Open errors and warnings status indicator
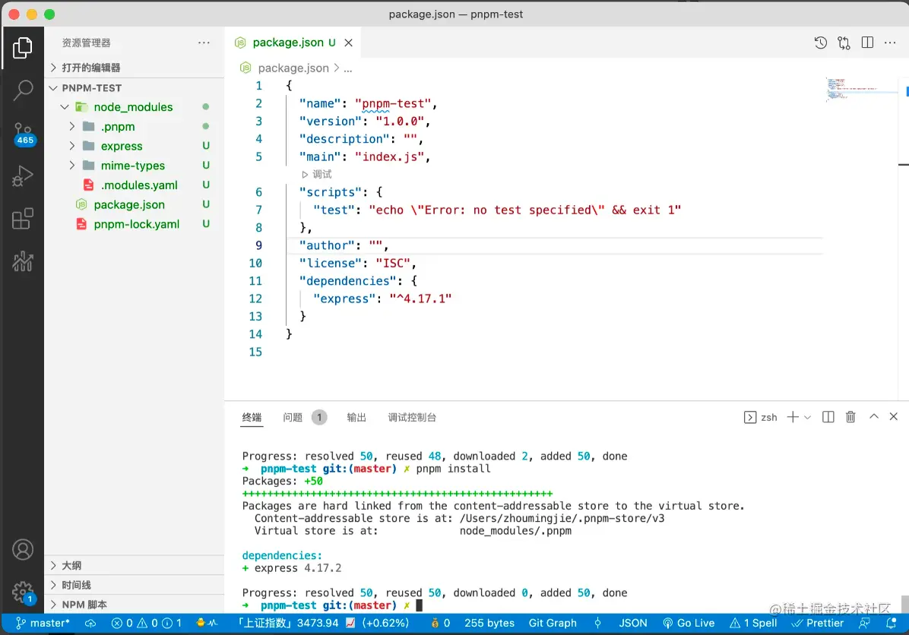909x635 pixels. coord(146,623)
